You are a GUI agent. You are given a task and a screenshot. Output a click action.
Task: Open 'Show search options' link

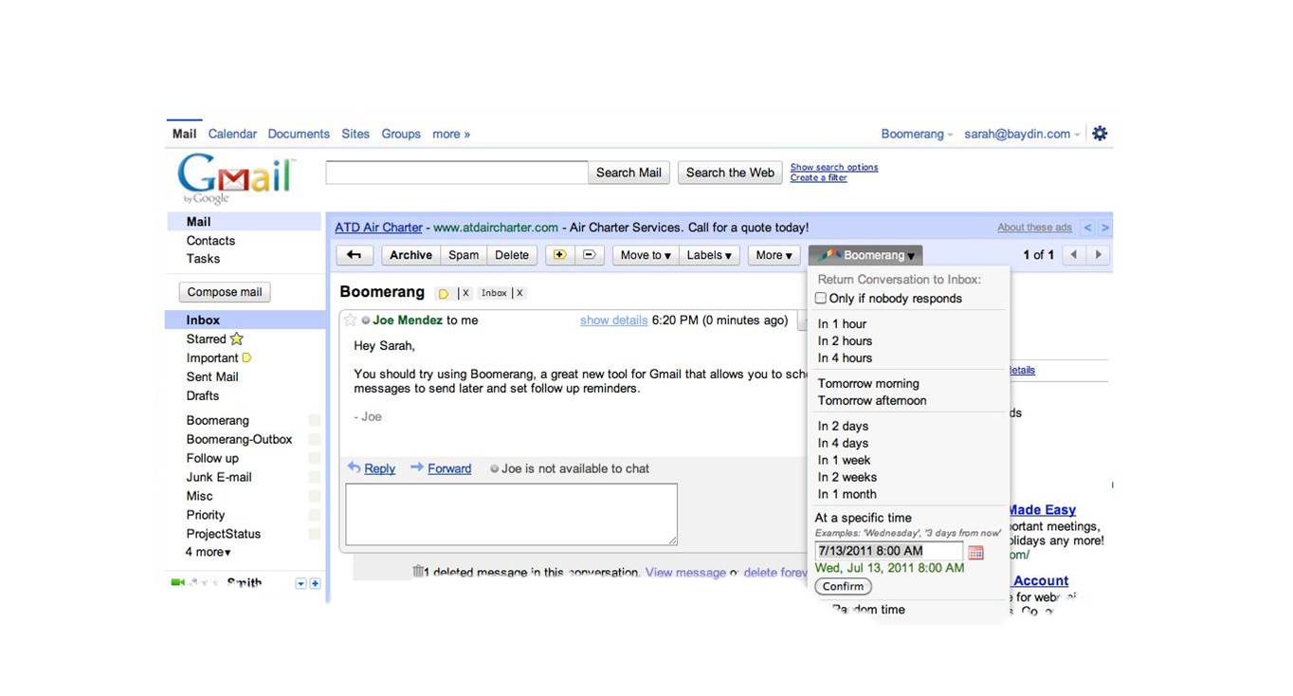click(x=834, y=168)
